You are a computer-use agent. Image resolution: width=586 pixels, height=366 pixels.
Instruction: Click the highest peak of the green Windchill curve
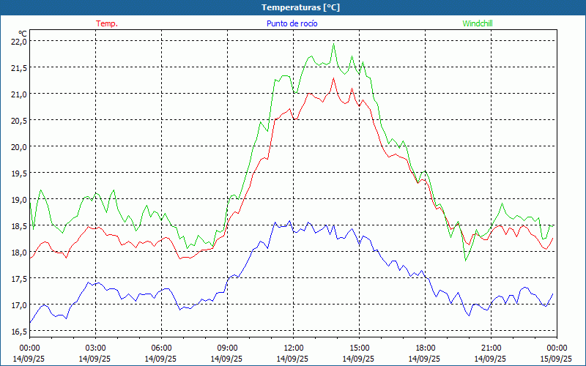pyautogui.click(x=334, y=45)
